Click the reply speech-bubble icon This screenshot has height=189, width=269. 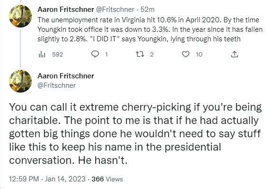click(95, 54)
